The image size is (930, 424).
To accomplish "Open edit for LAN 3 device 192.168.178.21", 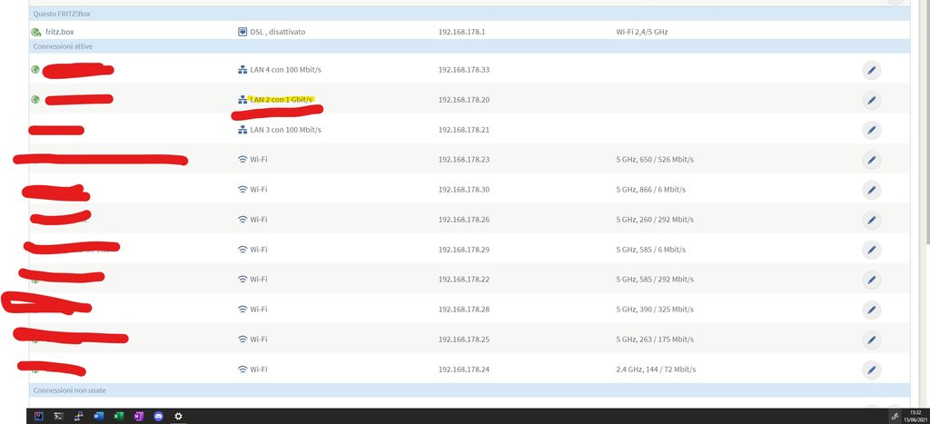I will (x=871, y=130).
